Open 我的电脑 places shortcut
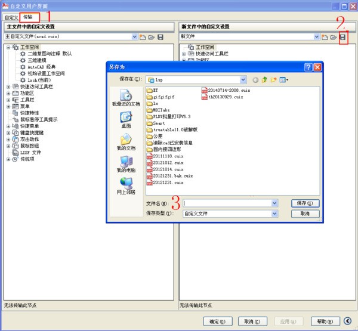The image size is (358, 331). tap(126, 164)
